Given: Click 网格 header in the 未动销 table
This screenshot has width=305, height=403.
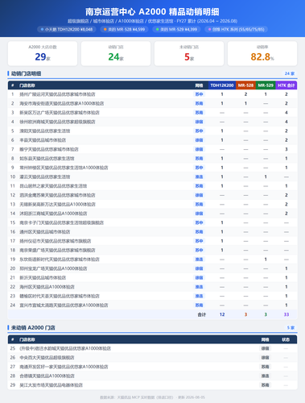Looking at the screenshot, I should pos(266,339).
